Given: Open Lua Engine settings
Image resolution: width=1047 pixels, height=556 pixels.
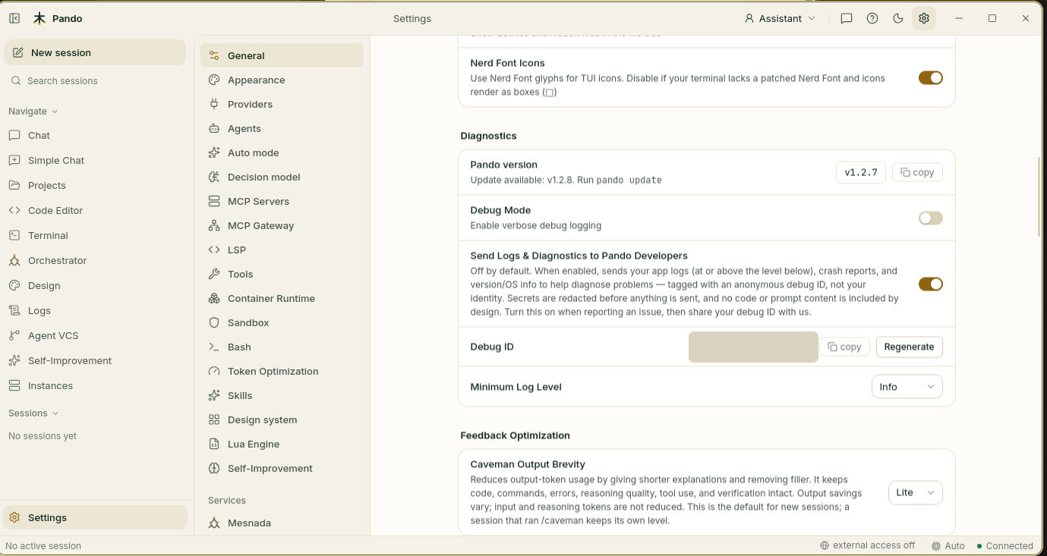Looking at the screenshot, I should 282,444.
